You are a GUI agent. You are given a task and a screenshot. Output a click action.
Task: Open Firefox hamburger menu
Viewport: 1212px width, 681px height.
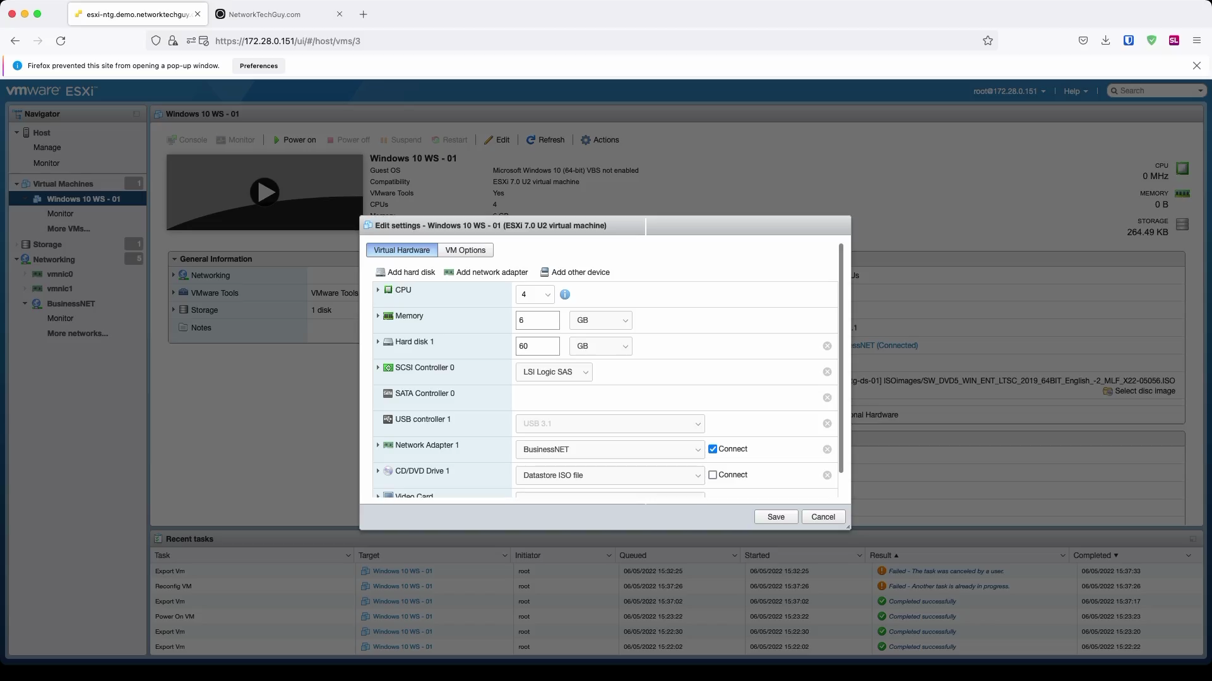point(1197,41)
